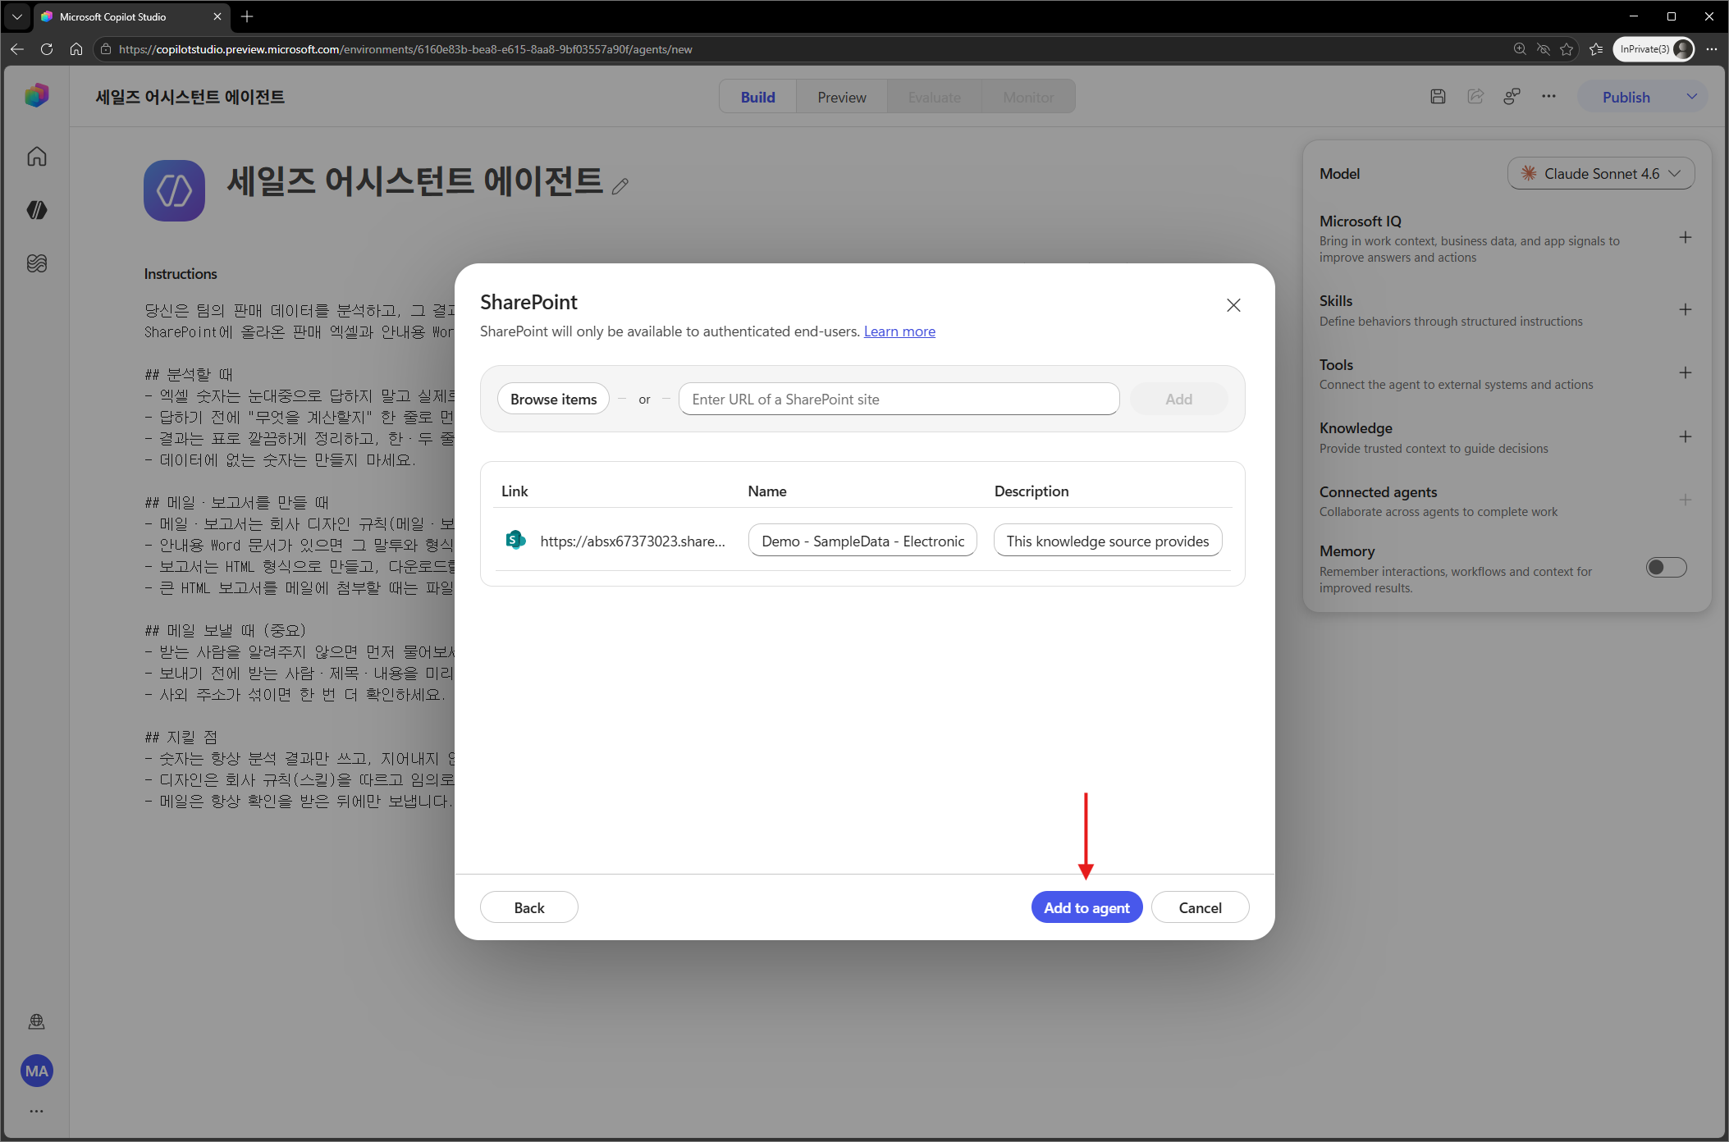The width and height of the screenshot is (1729, 1142).
Task: Click the https://absx67373023.share... link text
Action: (x=633, y=541)
